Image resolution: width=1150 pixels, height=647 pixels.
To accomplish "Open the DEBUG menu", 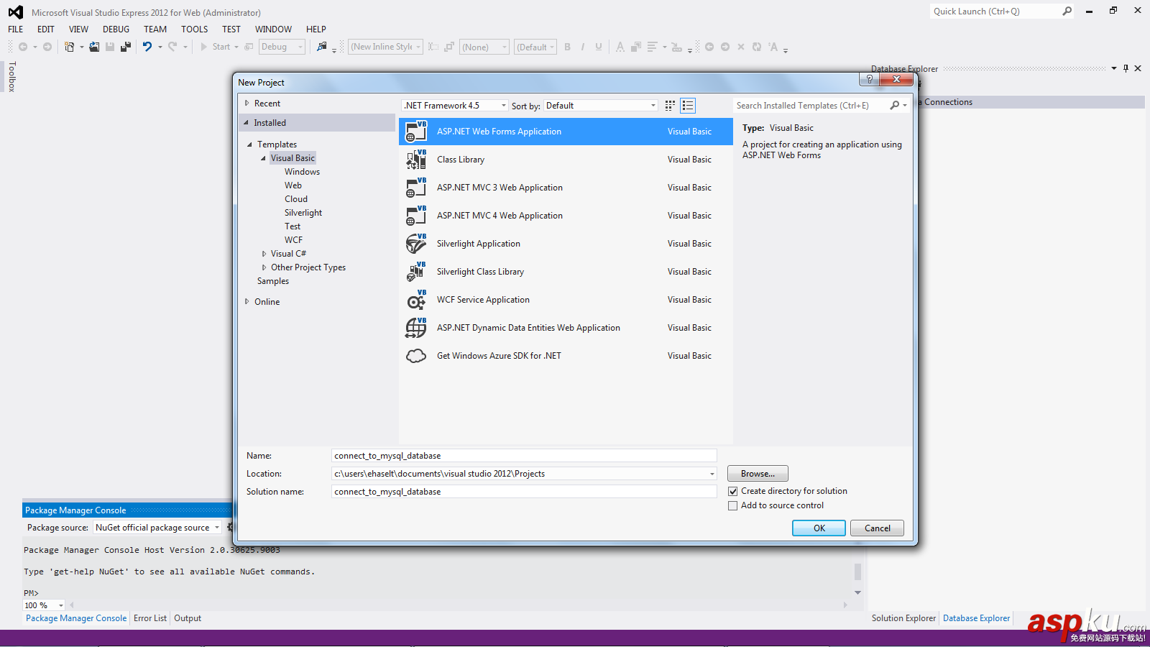I will (116, 29).
